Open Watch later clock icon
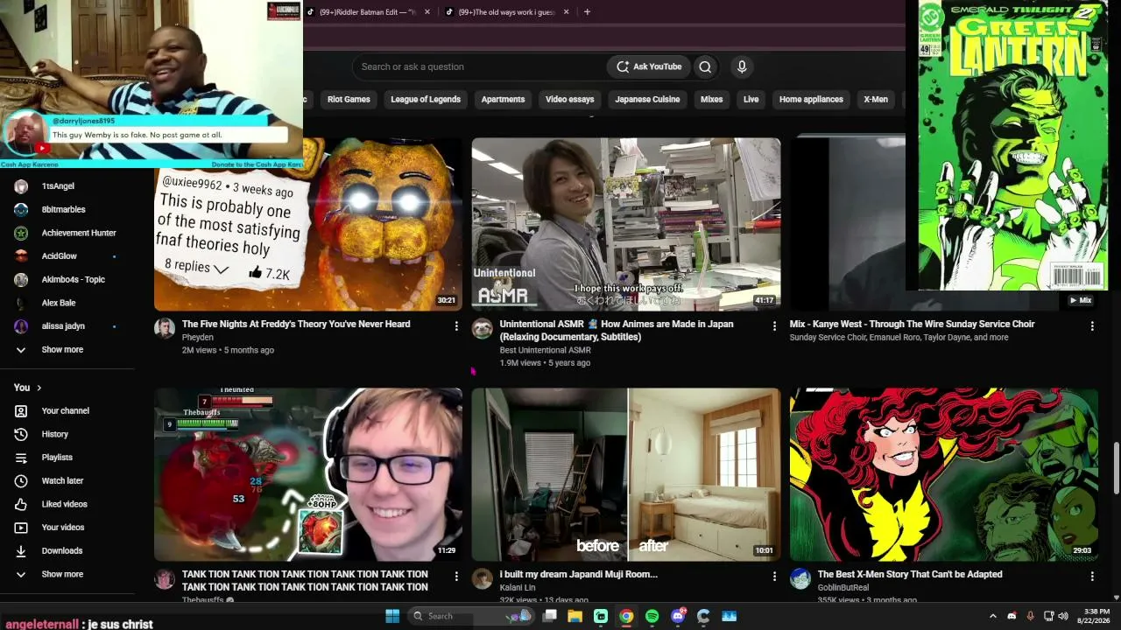Viewport: 1121px width, 630px height. coord(21,481)
